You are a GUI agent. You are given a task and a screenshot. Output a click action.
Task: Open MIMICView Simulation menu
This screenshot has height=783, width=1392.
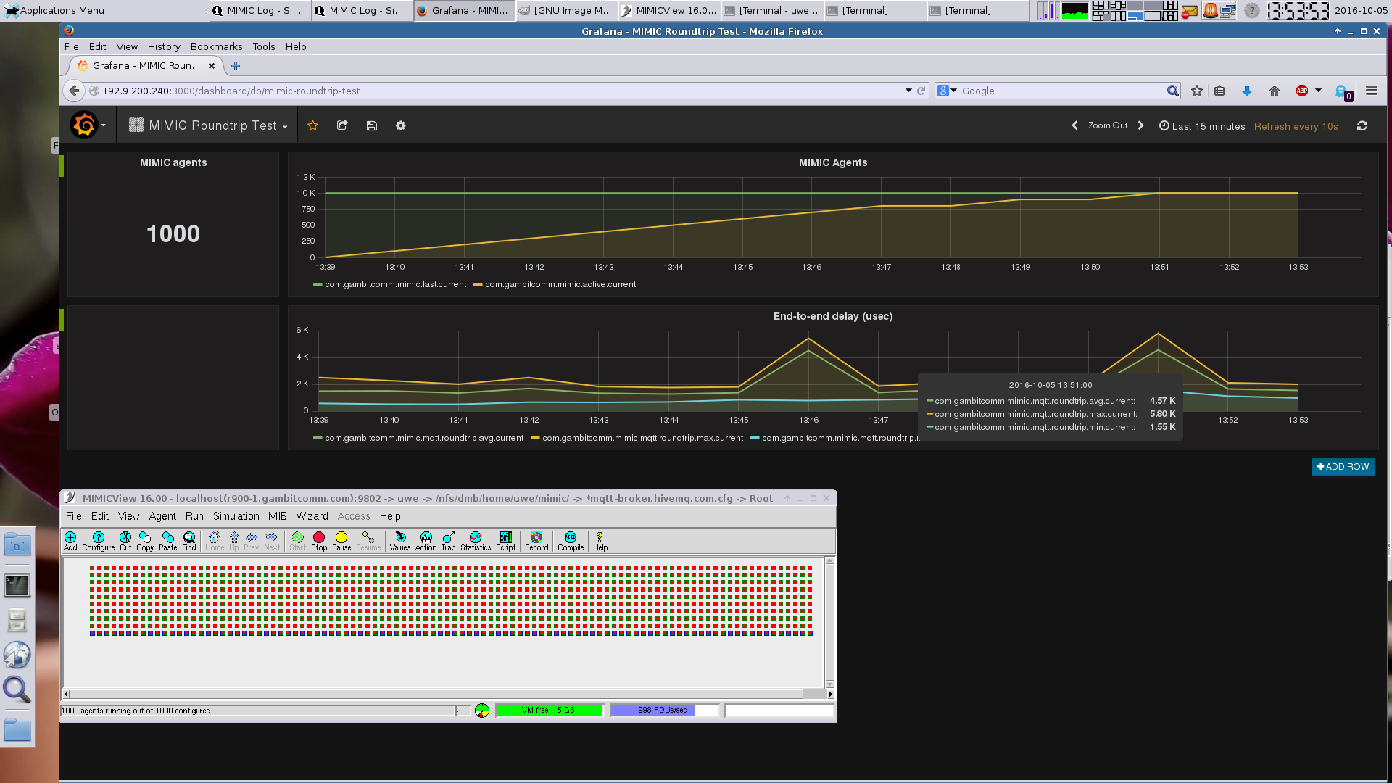pyautogui.click(x=236, y=516)
